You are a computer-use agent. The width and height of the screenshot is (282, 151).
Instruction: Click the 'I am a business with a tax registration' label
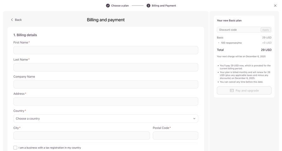click(50, 148)
